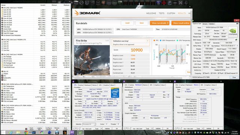
Task: Open the volume control in system tray
Action: pyautogui.click(x=228, y=132)
